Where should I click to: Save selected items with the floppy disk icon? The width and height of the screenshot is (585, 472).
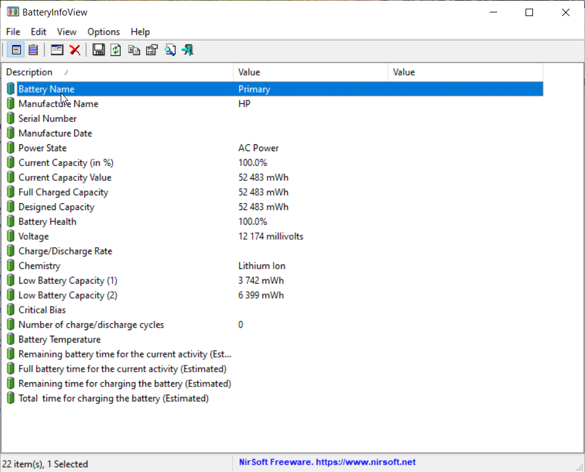[x=98, y=50]
